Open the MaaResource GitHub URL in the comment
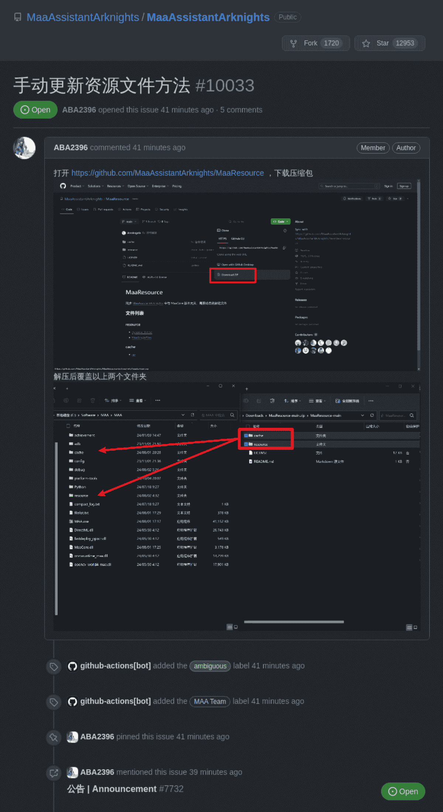Viewport: 443px width, 812px height. (x=168, y=173)
